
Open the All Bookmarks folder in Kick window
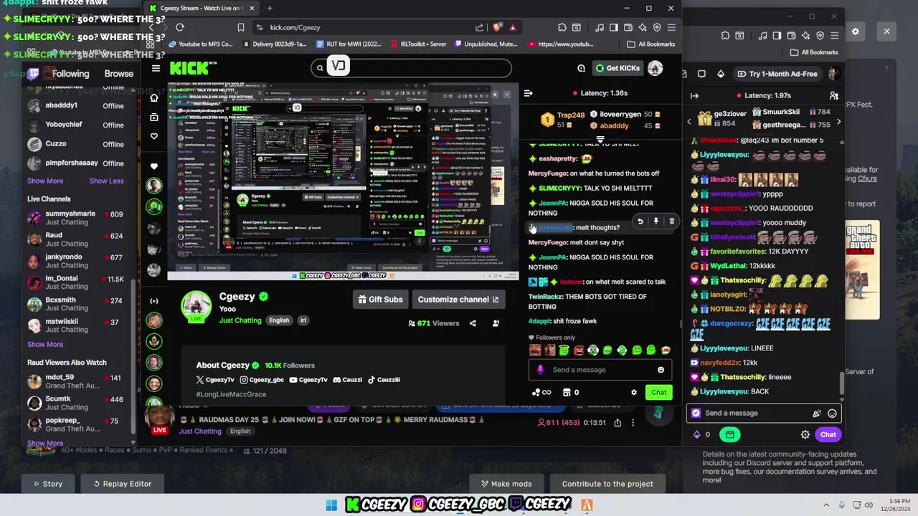(650, 44)
